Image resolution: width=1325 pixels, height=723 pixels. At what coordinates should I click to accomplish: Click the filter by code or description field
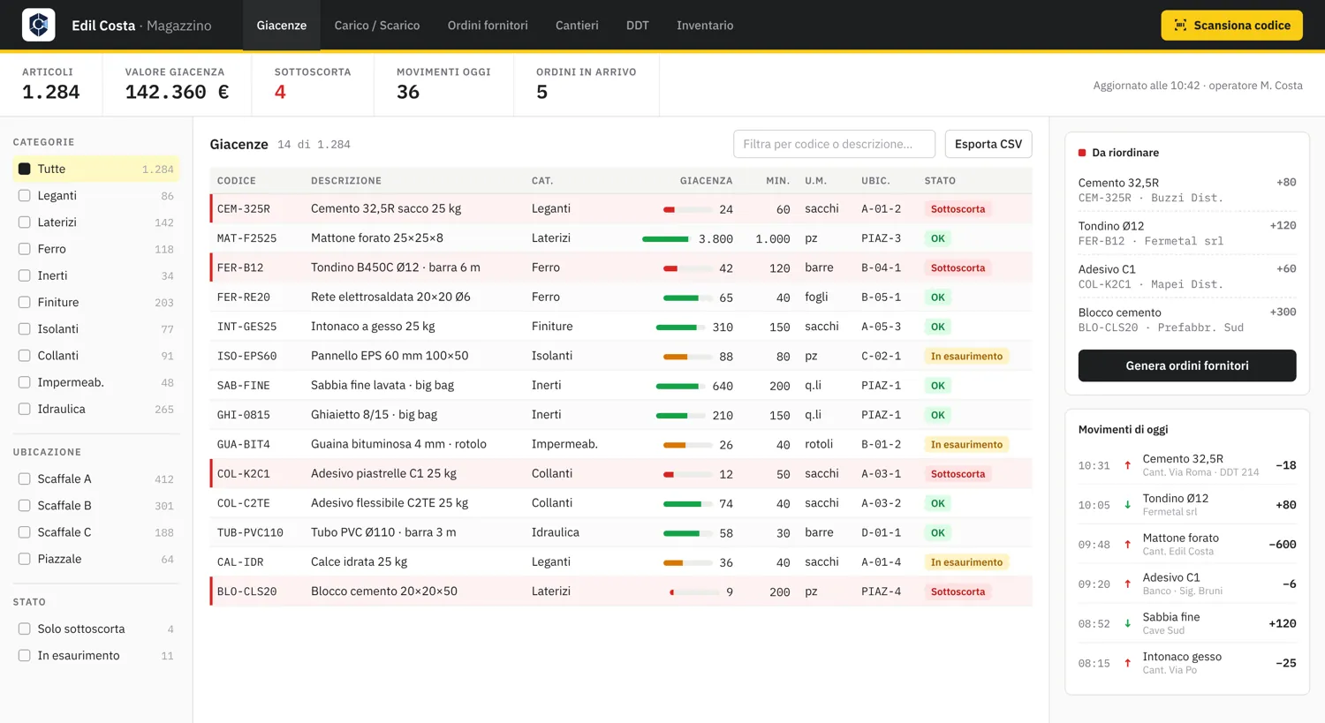pos(834,144)
